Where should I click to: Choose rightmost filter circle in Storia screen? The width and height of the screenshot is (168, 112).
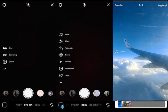point(50,93)
